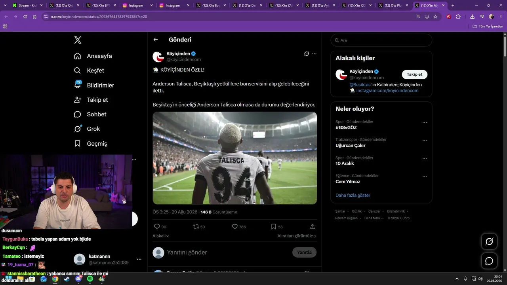This screenshot has width=507, height=285.
Task: Open the #GSvGÖZ trending topic
Action: tap(346, 127)
